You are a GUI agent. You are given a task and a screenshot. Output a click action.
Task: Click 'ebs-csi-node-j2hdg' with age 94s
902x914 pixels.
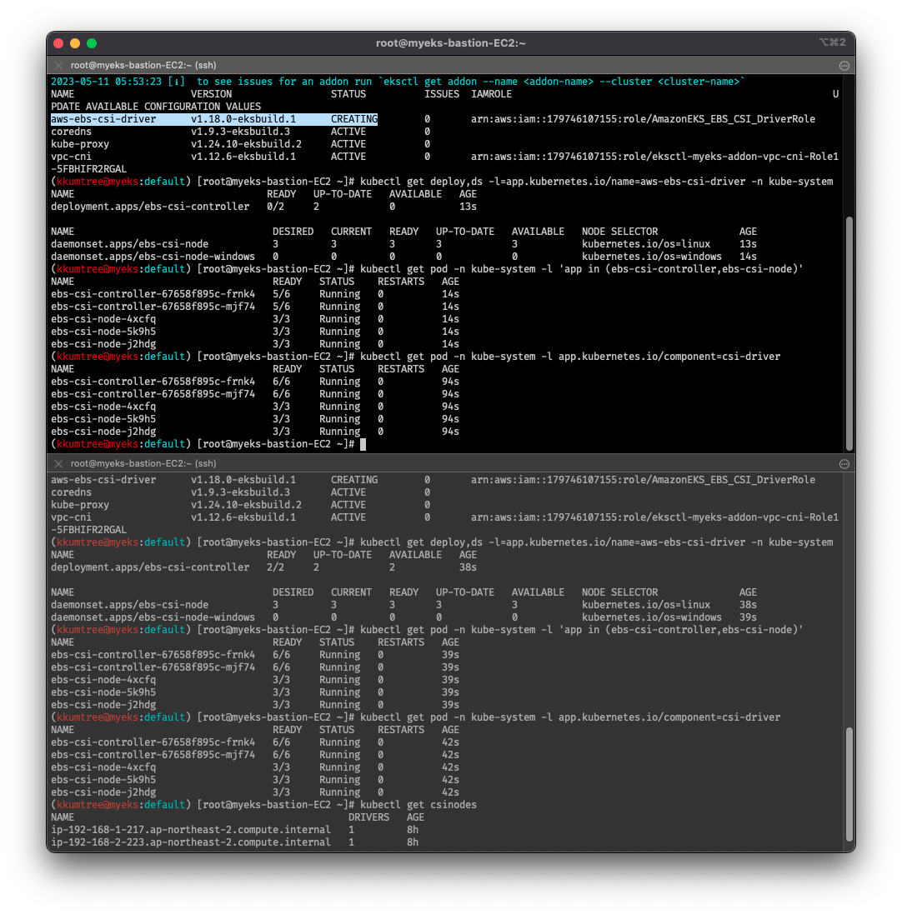click(x=103, y=432)
